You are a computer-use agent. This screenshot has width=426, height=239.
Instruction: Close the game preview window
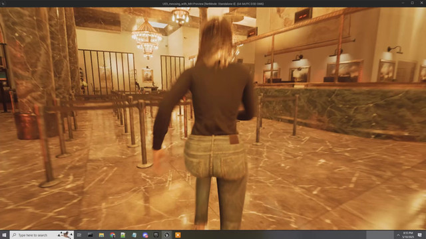pyautogui.click(x=421, y=3)
